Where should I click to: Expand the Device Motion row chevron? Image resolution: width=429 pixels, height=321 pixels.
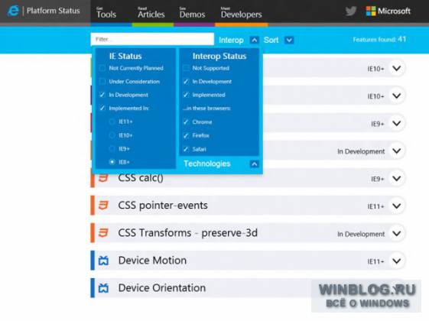coord(397,261)
